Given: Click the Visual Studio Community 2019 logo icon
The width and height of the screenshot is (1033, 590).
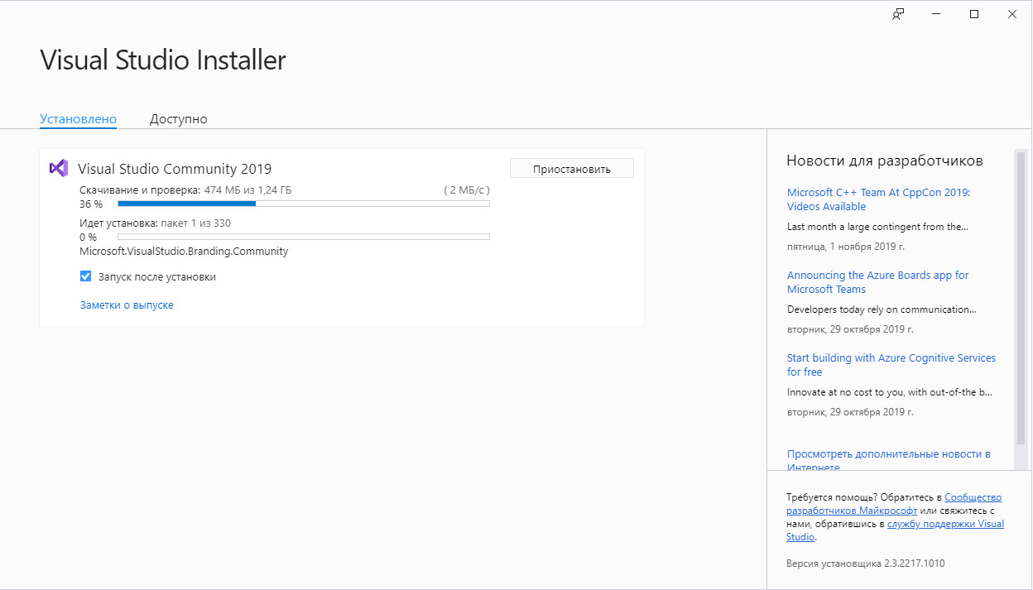Looking at the screenshot, I should 58,168.
